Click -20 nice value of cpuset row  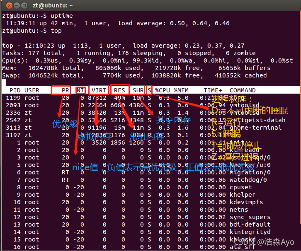pos(78,187)
